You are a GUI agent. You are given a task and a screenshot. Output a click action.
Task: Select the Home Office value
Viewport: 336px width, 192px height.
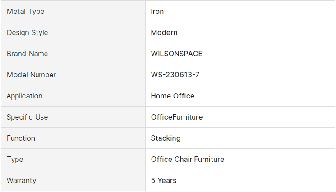(x=172, y=96)
